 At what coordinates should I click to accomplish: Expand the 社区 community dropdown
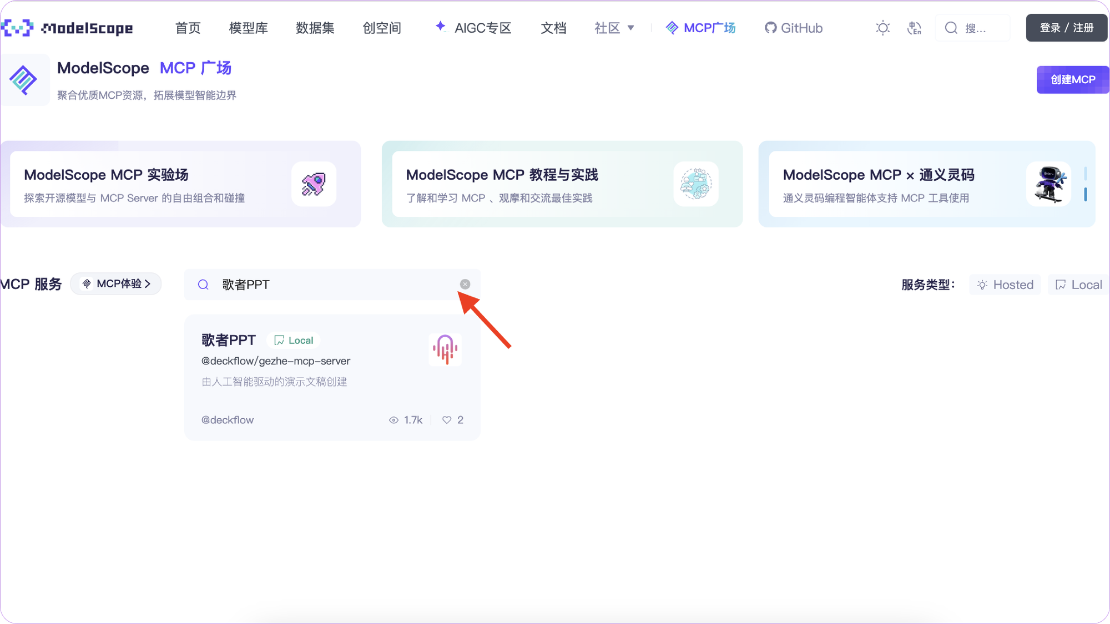pyautogui.click(x=614, y=28)
